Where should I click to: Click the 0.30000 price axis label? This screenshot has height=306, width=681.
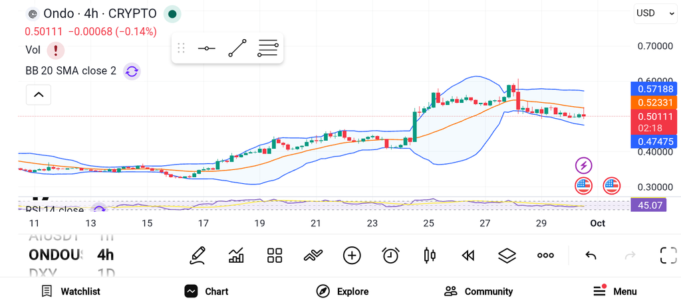tap(655, 187)
